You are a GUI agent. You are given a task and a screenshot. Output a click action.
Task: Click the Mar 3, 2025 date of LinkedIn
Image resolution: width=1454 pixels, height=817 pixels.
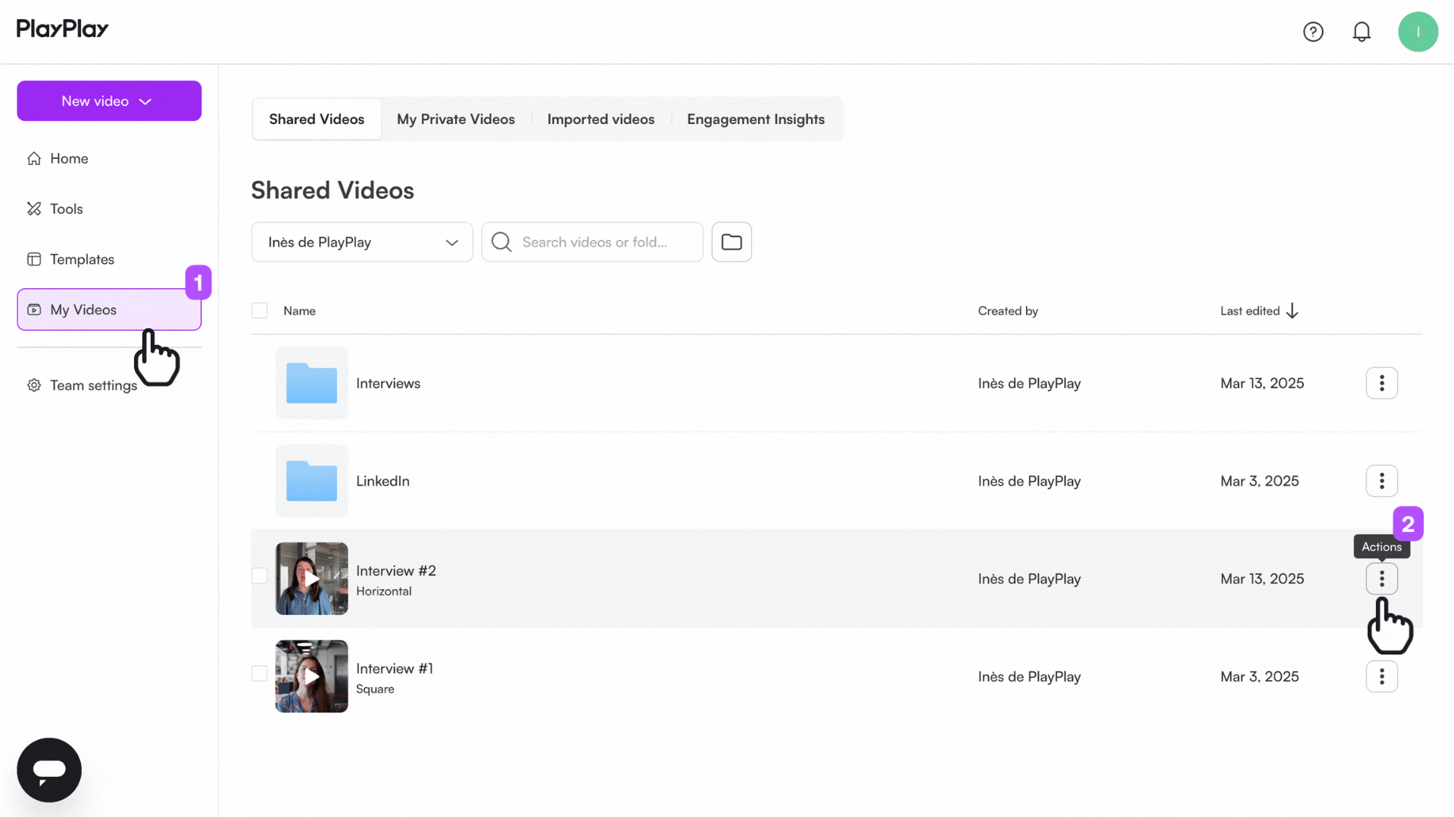coord(1259,481)
